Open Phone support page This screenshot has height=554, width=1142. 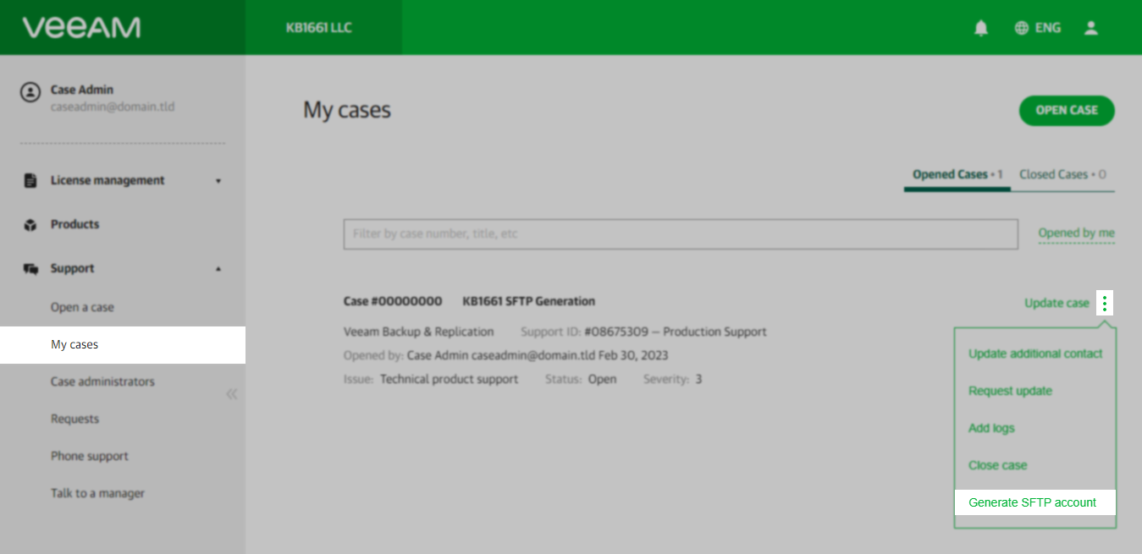(x=90, y=456)
